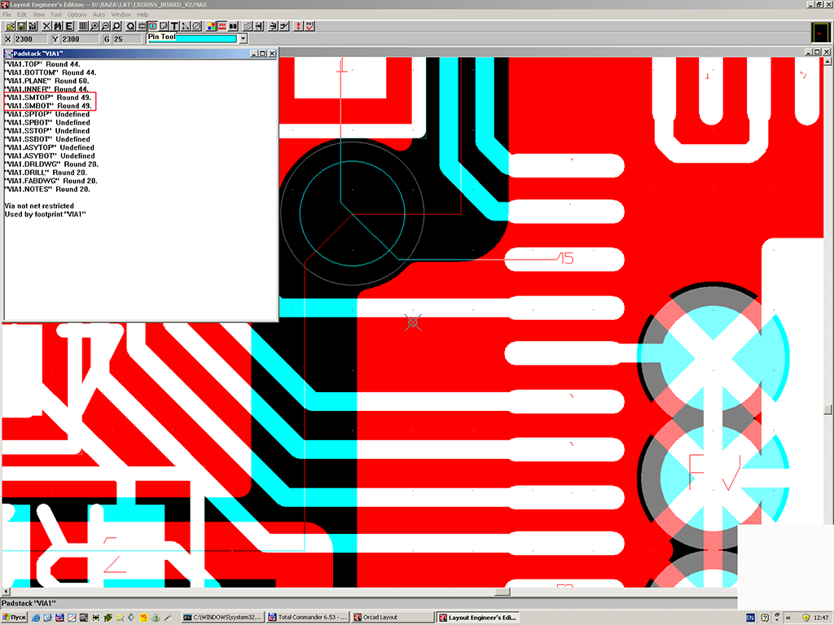This screenshot has height=625, width=834.
Task: Select the Find binoculars icon
Action: 57,26
